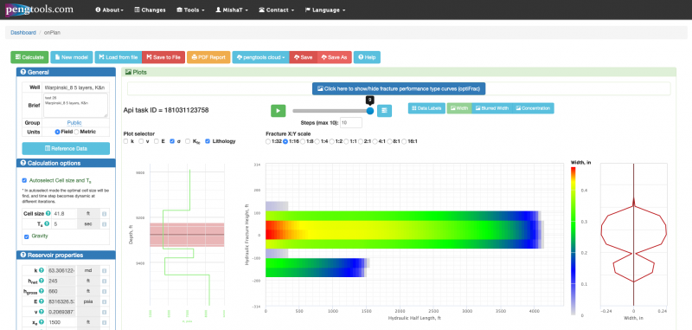The width and height of the screenshot is (692, 330).
Task: Enable the Lithology plot checkbox
Action: 208,141
